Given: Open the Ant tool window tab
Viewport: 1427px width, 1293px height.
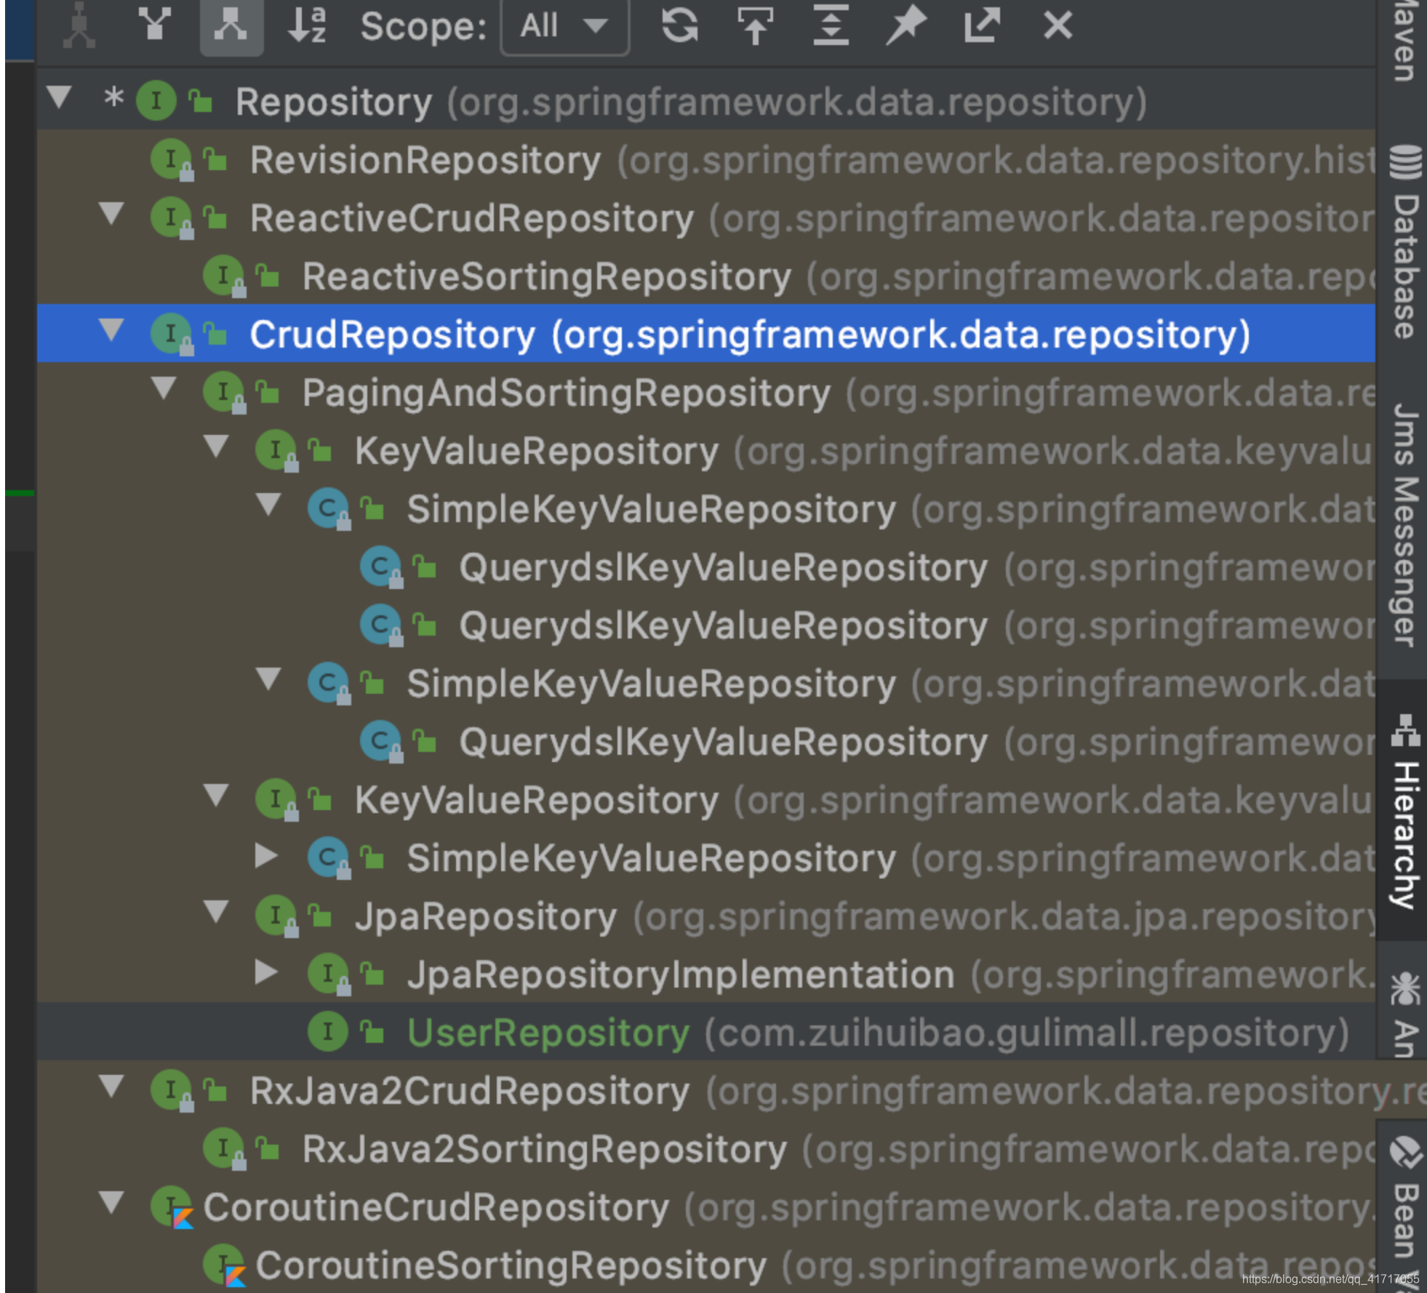Looking at the screenshot, I should pos(1404,1014).
